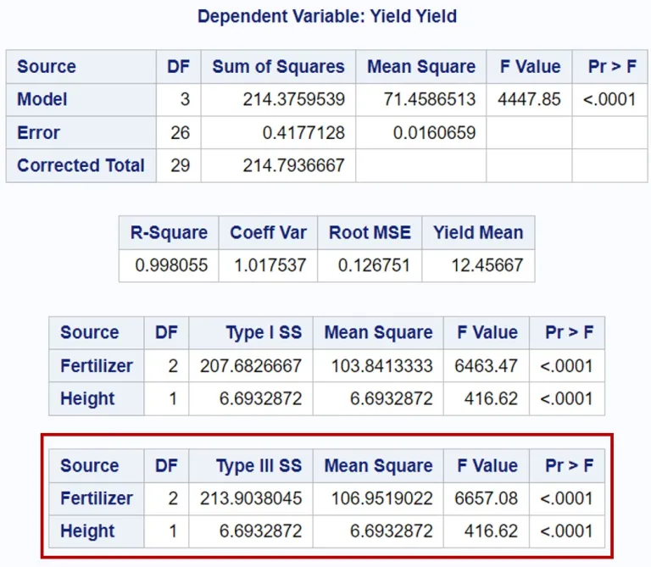Click the Error row label
Viewport: 651px width, 567px height.
pyautogui.click(x=39, y=132)
